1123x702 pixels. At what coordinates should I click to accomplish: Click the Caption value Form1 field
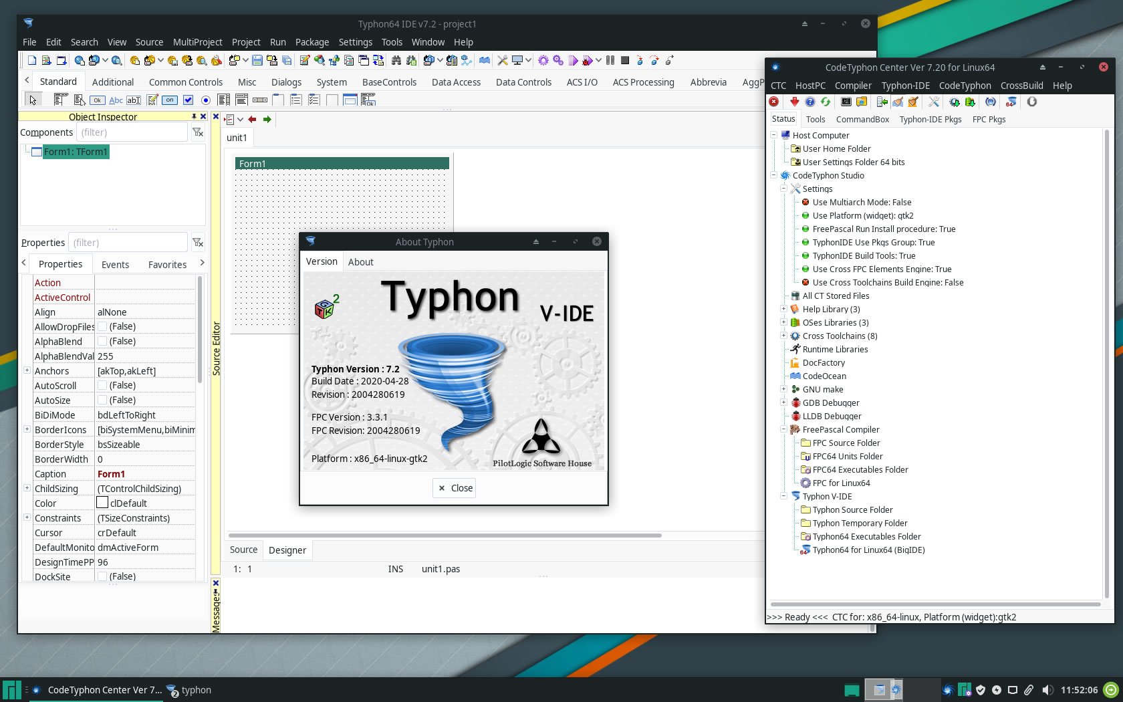pos(146,474)
